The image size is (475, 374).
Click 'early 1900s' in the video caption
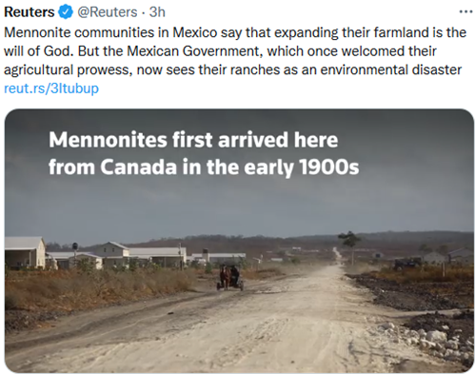tap(302, 167)
